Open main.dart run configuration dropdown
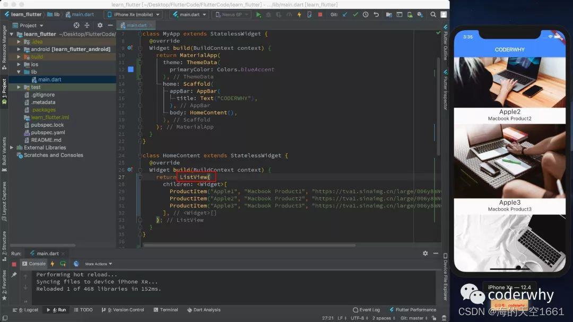This screenshot has width=573, height=322. [189, 15]
